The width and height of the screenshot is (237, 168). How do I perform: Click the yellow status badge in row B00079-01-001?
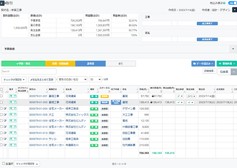coord(105,96)
